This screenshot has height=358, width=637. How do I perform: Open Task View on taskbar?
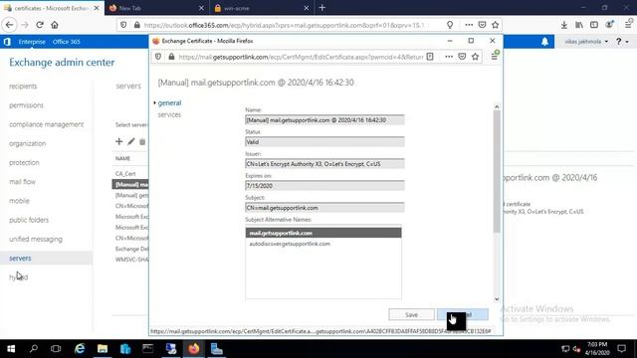(56, 349)
